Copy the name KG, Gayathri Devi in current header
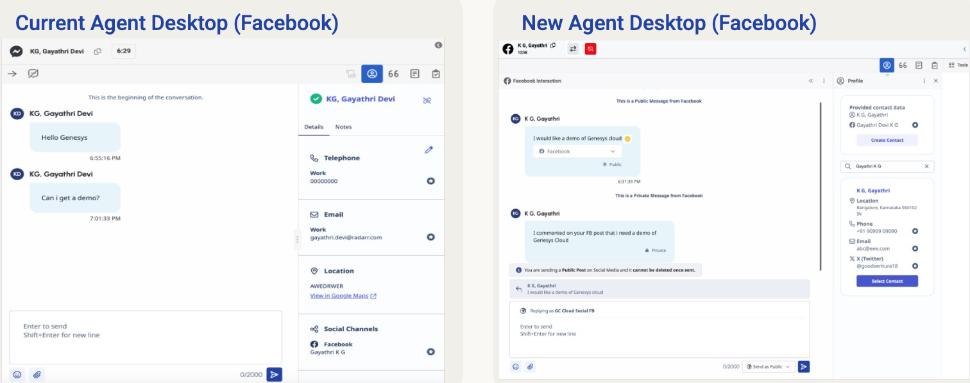The image size is (970, 383). tap(98, 51)
